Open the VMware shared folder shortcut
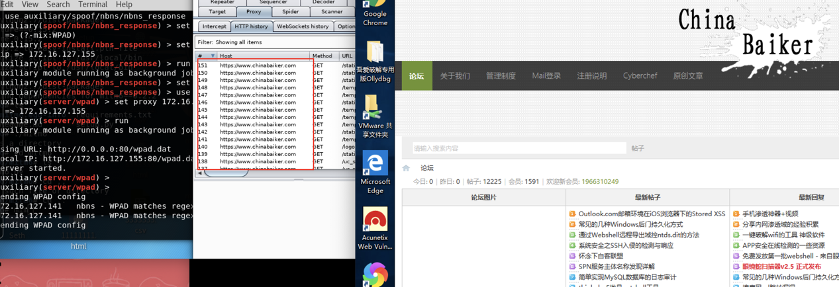This screenshot has width=839, height=287. pos(375,109)
